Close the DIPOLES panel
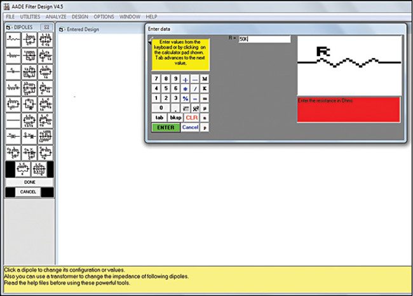Viewport: 413px width, 296px height. click(x=46, y=27)
